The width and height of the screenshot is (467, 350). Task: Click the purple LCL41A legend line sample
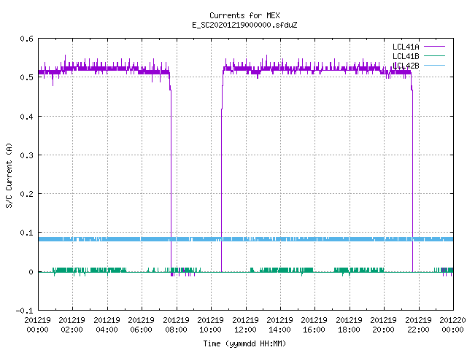(x=434, y=47)
